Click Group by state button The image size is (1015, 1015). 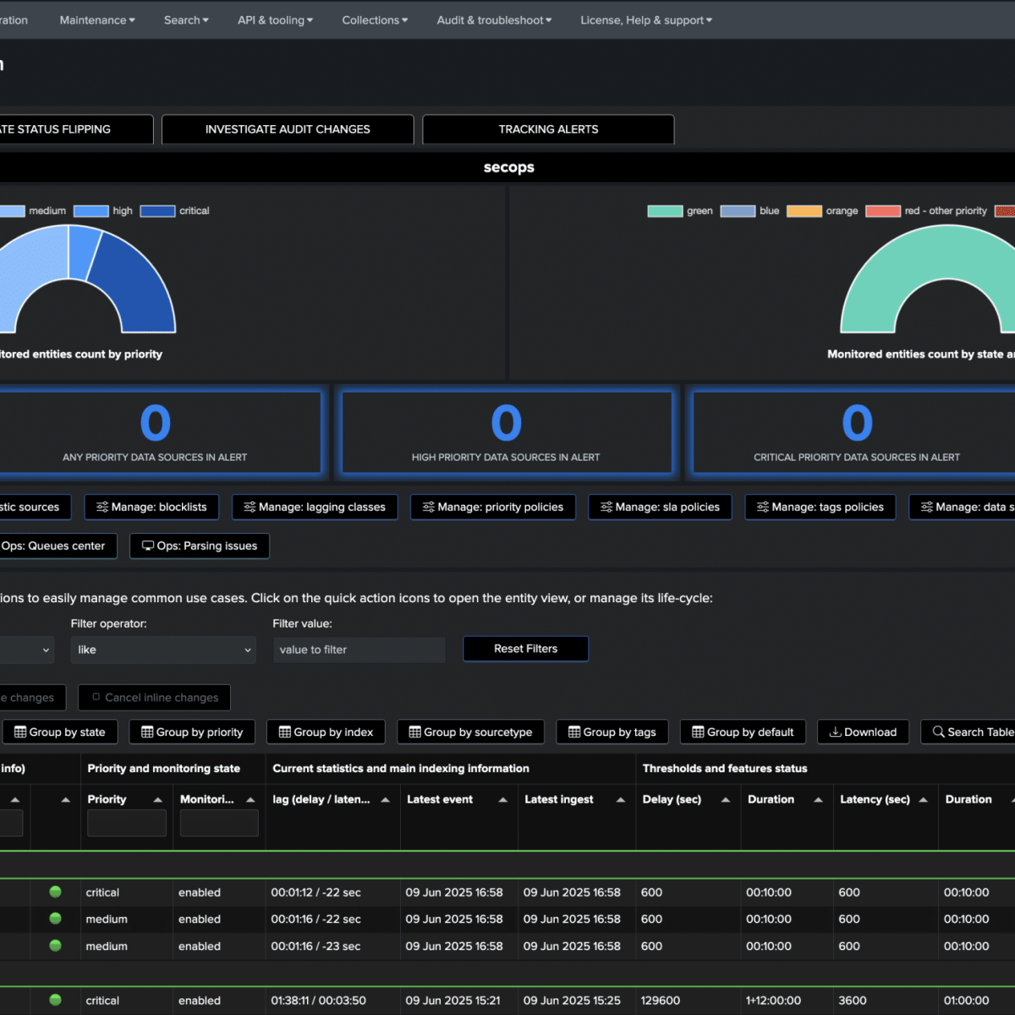[x=59, y=732]
